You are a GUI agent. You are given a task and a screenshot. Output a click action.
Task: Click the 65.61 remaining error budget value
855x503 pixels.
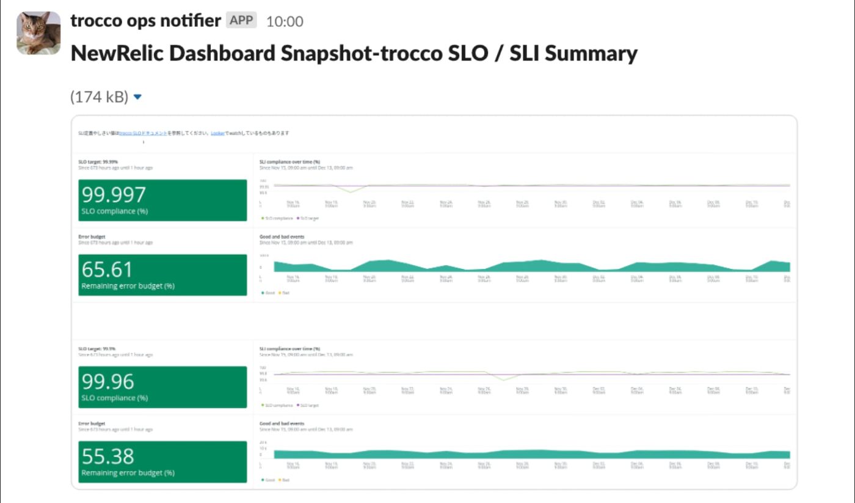coord(107,270)
